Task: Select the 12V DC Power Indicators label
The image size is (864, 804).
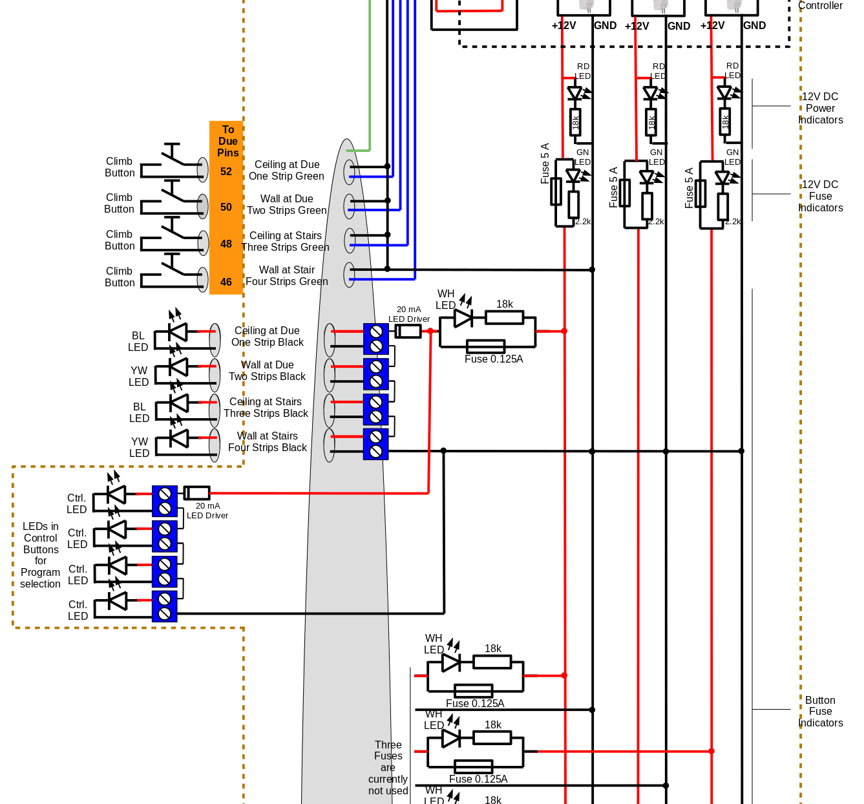Action: pos(821,108)
